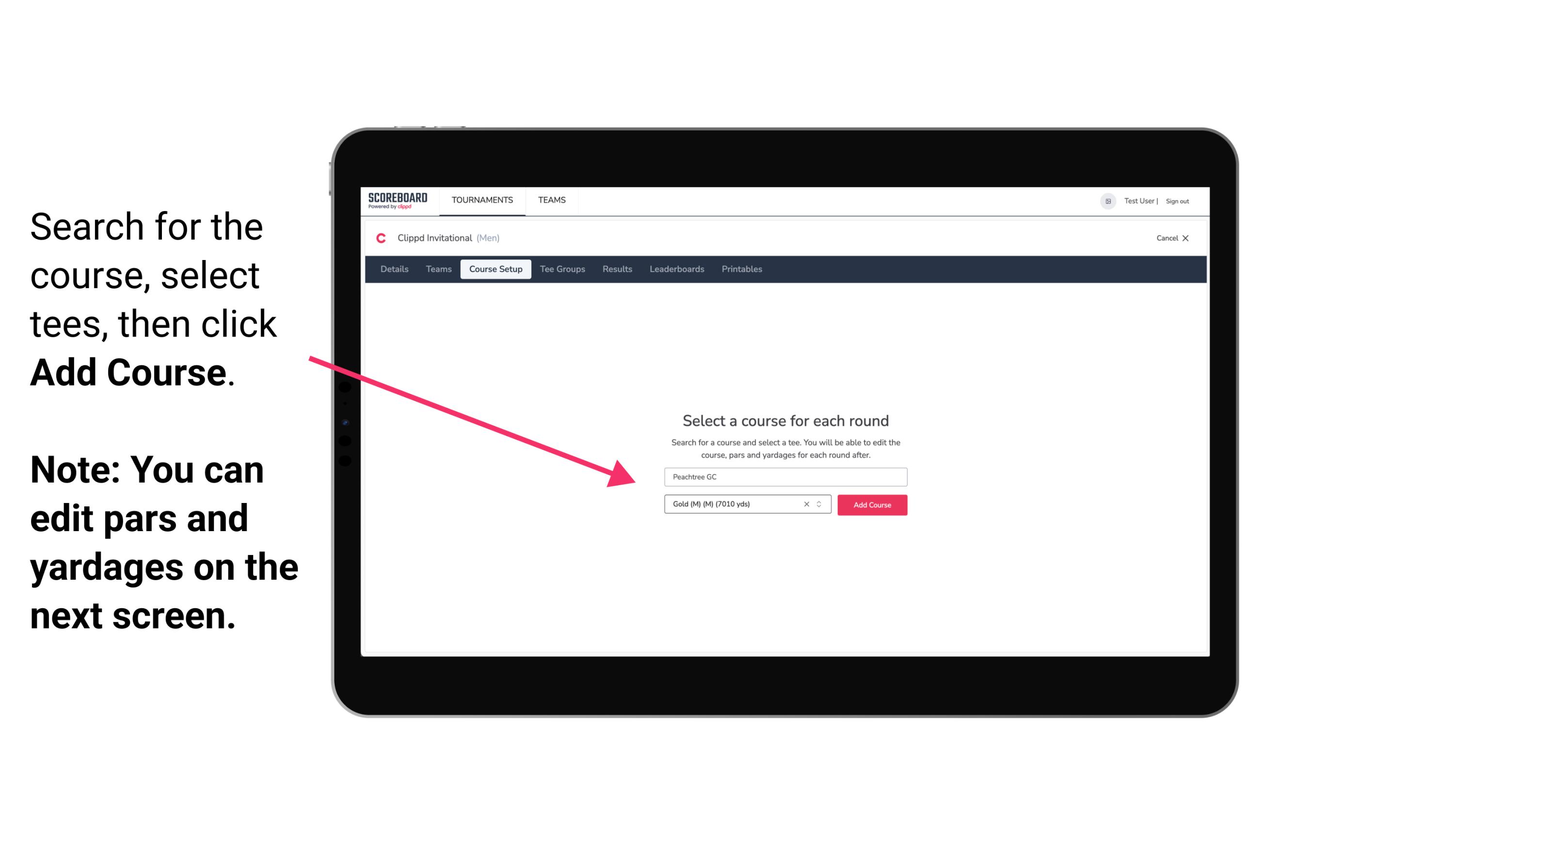The width and height of the screenshot is (1568, 844).
Task: Select the Course Setup tab
Action: point(496,269)
